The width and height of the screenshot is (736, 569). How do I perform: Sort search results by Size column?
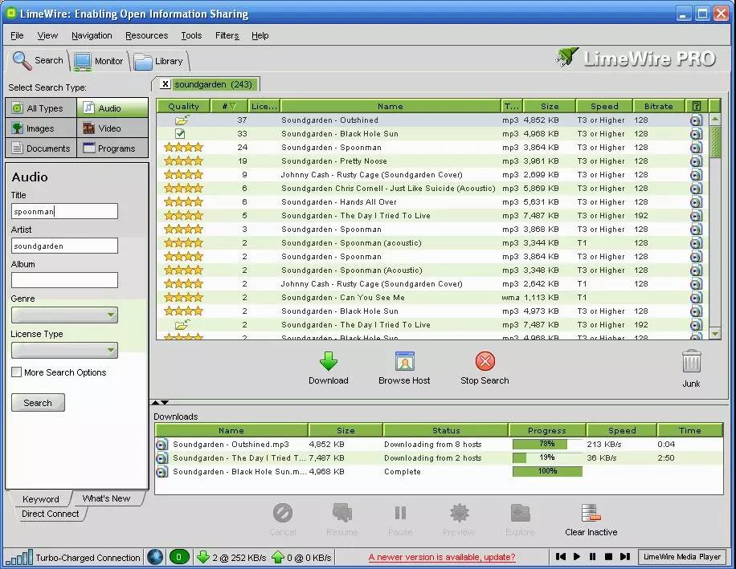tap(550, 106)
